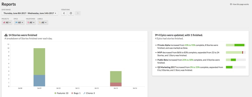
Task: Click the rocket icon in Projects filter
Action: click(4, 23)
